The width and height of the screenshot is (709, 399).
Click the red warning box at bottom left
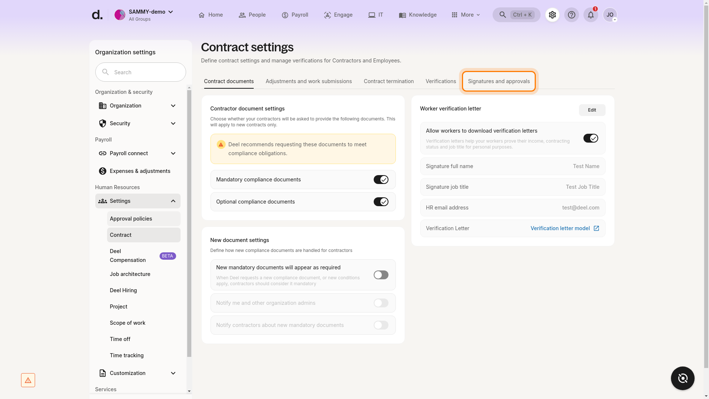(x=28, y=380)
